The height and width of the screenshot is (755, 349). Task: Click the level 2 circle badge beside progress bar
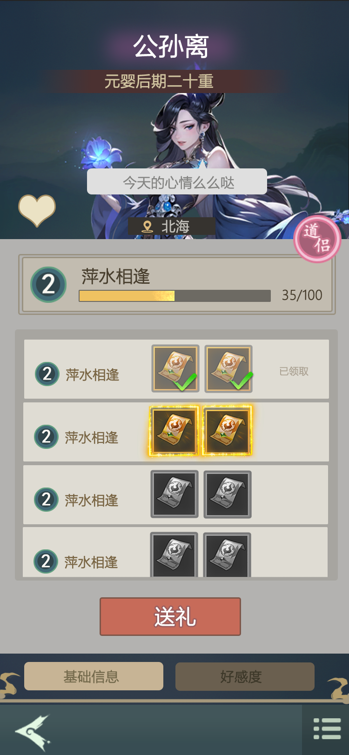[48, 284]
